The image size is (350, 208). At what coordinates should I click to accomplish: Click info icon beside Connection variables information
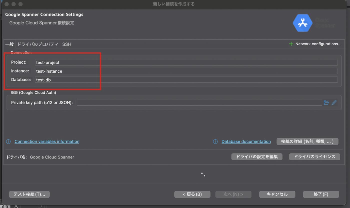(x=8, y=141)
